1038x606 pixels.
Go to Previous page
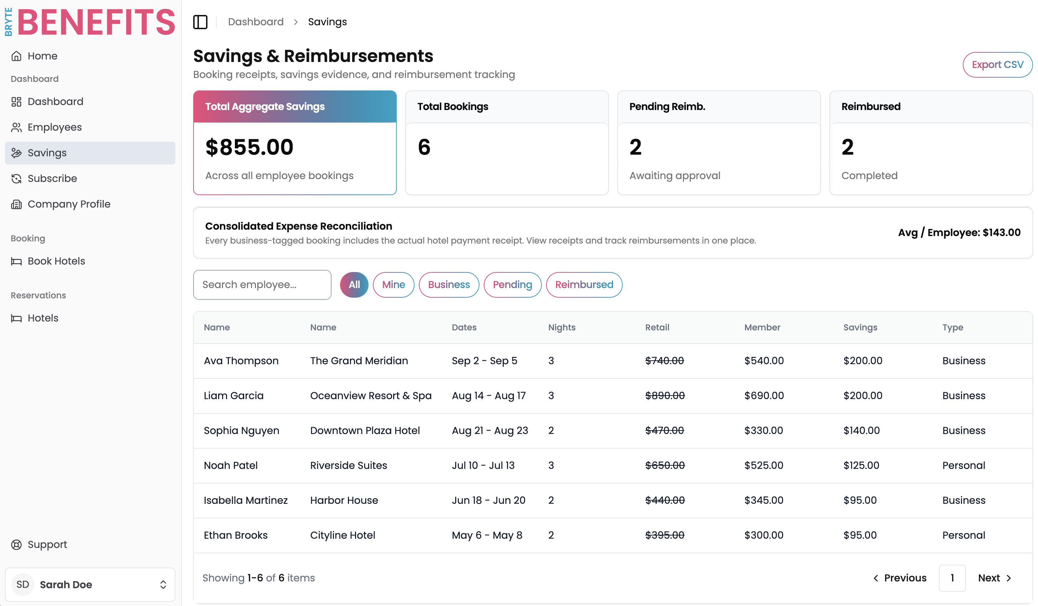pyautogui.click(x=900, y=578)
